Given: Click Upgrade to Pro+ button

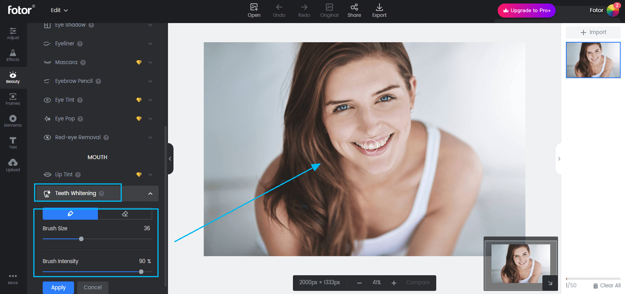Looking at the screenshot, I should pos(526,11).
